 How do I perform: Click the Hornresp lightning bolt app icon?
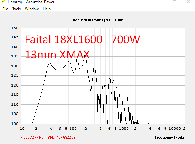pyautogui.click(x=3, y=2)
